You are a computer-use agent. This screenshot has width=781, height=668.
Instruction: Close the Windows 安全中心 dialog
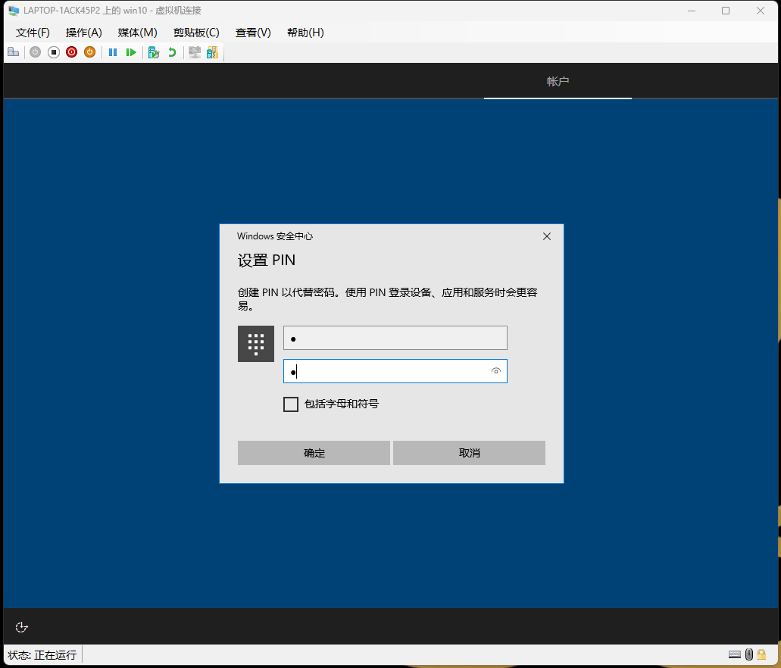pos(547,236)
